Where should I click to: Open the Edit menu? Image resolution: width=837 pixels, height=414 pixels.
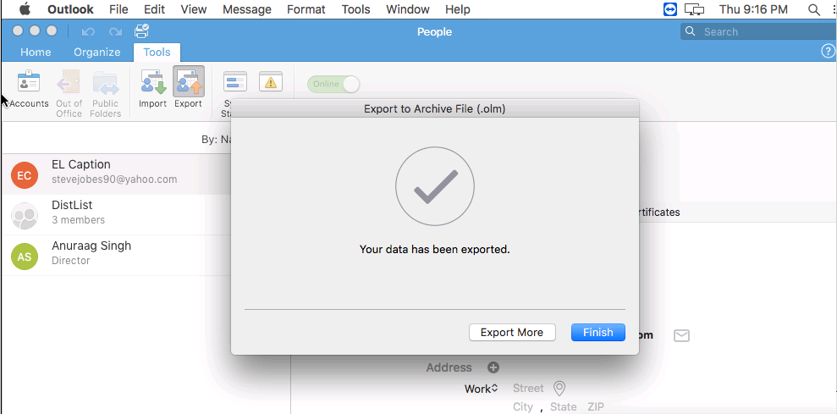coord(154,9)
